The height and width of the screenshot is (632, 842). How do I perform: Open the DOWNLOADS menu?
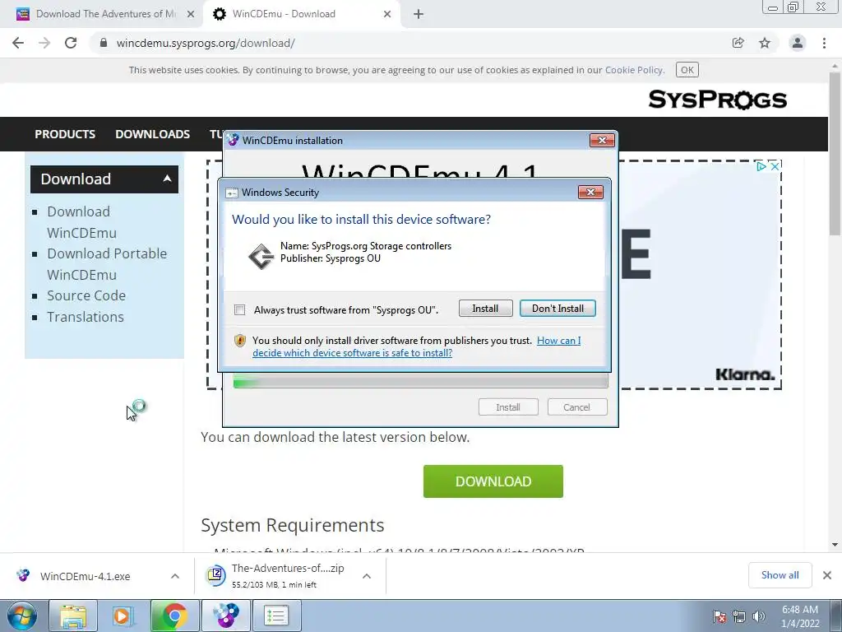tap(152, 134)
